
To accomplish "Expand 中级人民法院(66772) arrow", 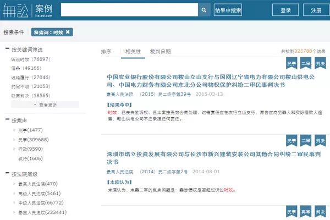I will (x=14, y=203).
